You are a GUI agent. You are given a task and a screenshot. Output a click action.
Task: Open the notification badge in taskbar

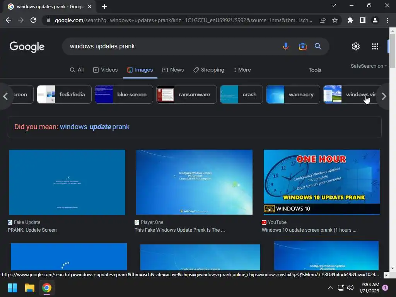[x=385, y=287]
